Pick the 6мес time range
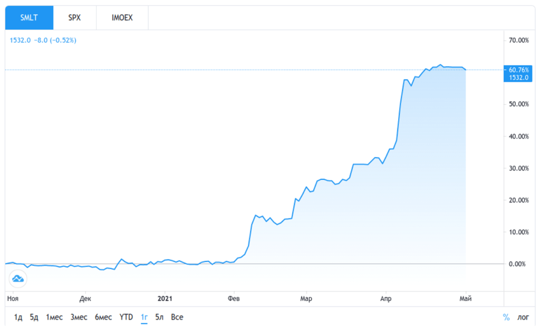Screen dimensions: 540x329 [x=103, y=317]
